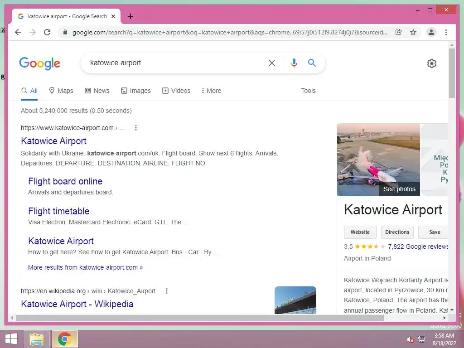Open the network tray icon

(x=421, y=339)
